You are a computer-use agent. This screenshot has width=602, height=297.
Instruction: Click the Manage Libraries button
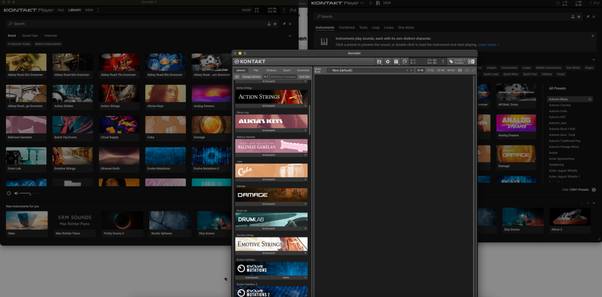tap(250, 77)
